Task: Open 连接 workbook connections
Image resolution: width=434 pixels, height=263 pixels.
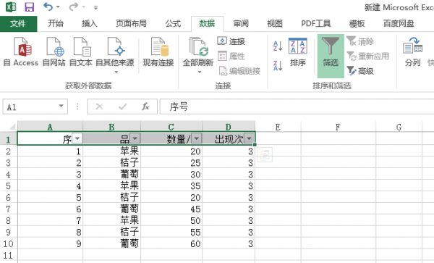Action: point(231,41)
